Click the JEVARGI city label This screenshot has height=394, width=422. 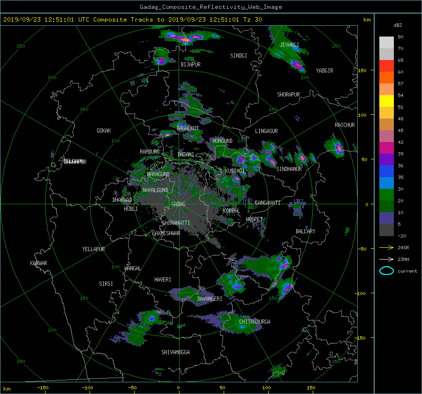click(289, 45)
